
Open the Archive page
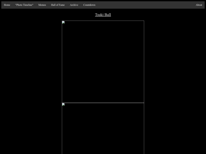point(74,5)
